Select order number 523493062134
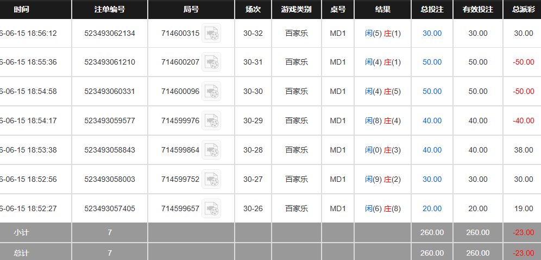 (110, 34)
